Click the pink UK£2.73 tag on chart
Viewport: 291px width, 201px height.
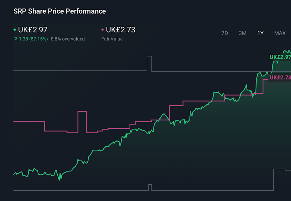280,77
